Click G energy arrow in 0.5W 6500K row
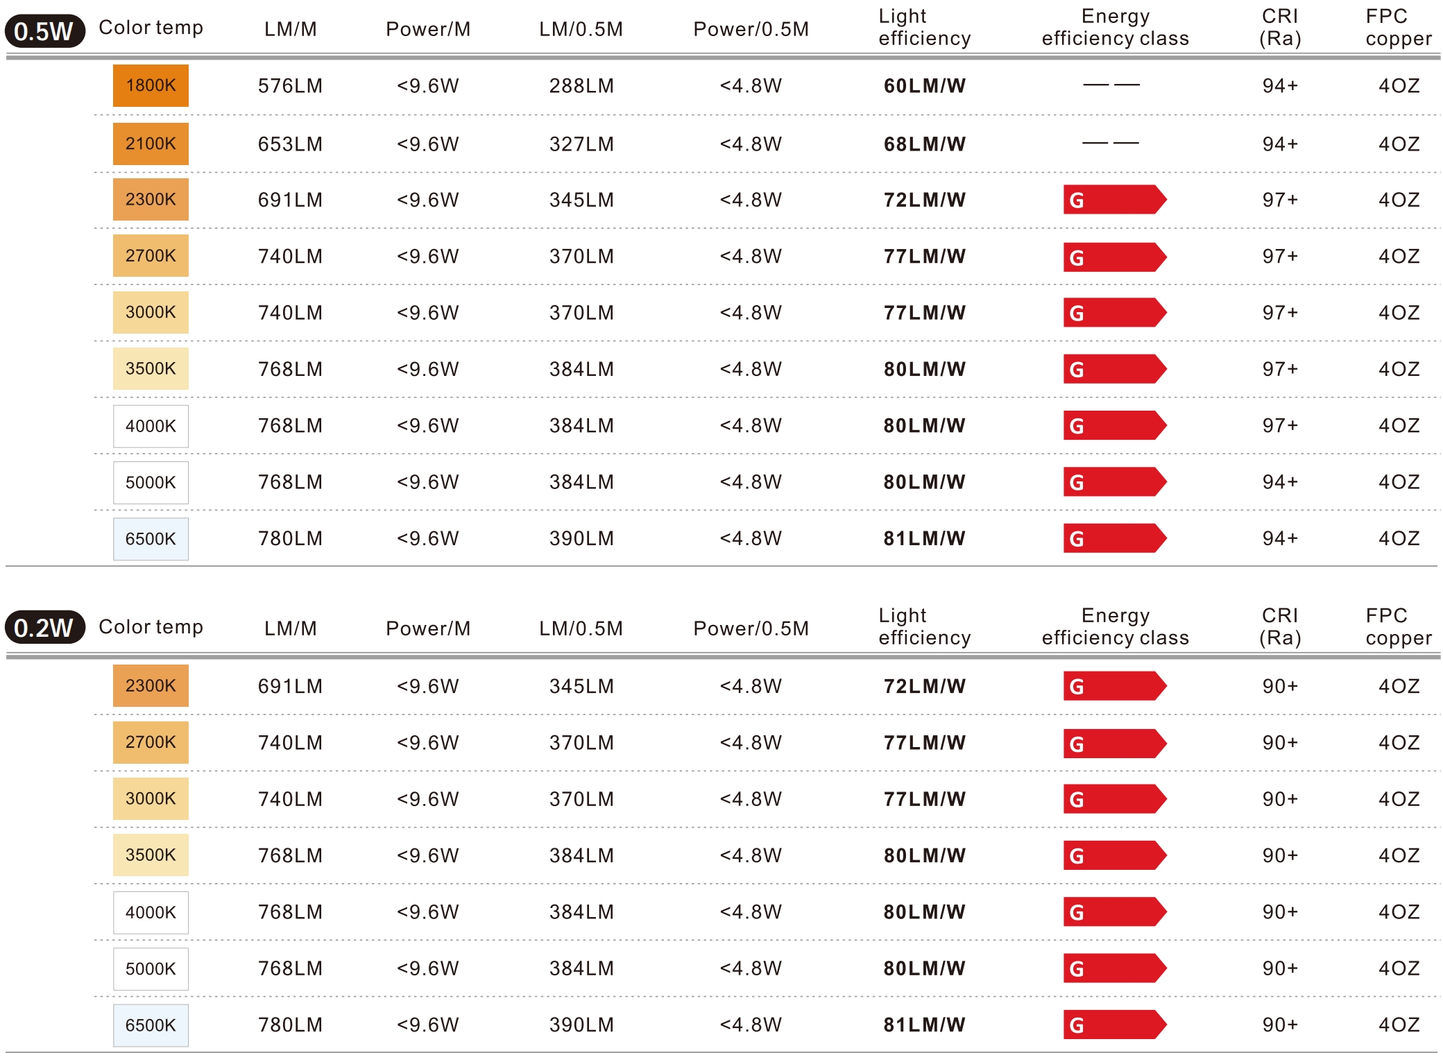Viewport: 1443px width, 1062px height. tap(1114, 538)
